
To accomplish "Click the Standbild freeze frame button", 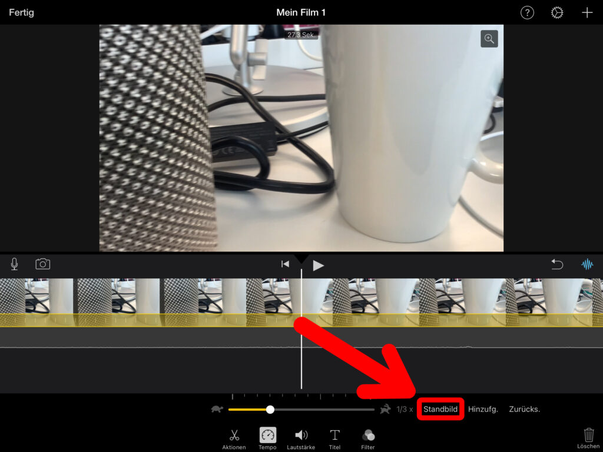I will 440,409.
